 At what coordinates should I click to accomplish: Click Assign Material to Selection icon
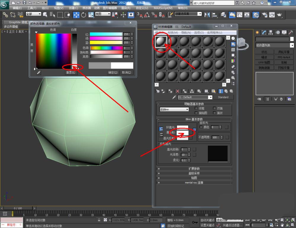[170, 91]
